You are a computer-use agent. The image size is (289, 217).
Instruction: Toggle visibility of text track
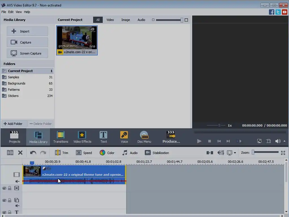pos(4,212)
